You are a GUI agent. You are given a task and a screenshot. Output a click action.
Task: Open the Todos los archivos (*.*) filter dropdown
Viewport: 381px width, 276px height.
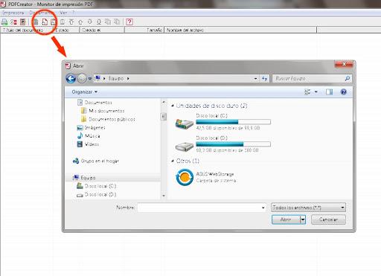point(308,208)
